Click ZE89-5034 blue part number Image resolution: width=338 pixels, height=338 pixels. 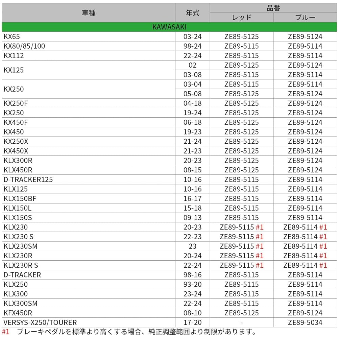(305, 322)
